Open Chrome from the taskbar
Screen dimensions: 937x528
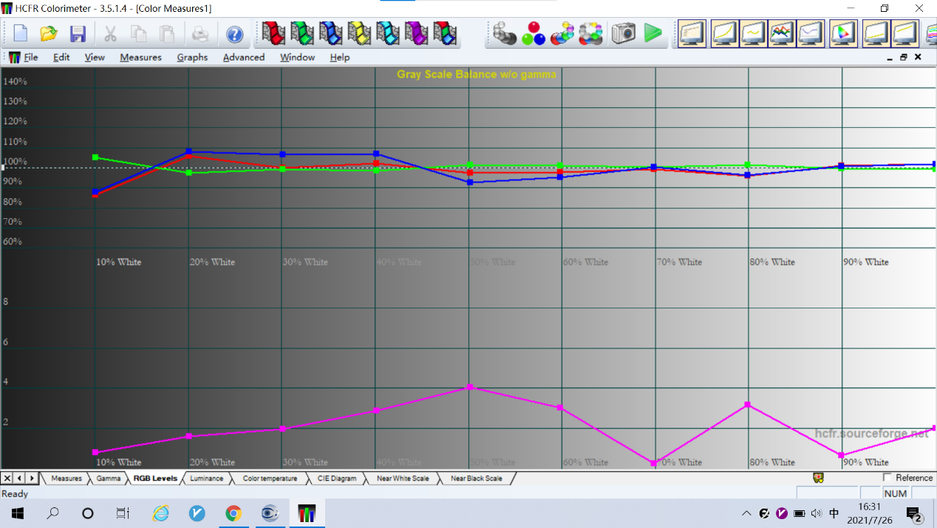click(x=234, y=513)
